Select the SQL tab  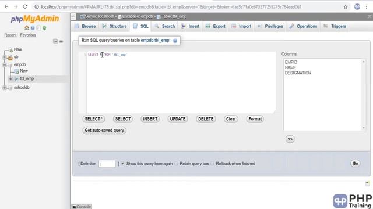[140, 26]
